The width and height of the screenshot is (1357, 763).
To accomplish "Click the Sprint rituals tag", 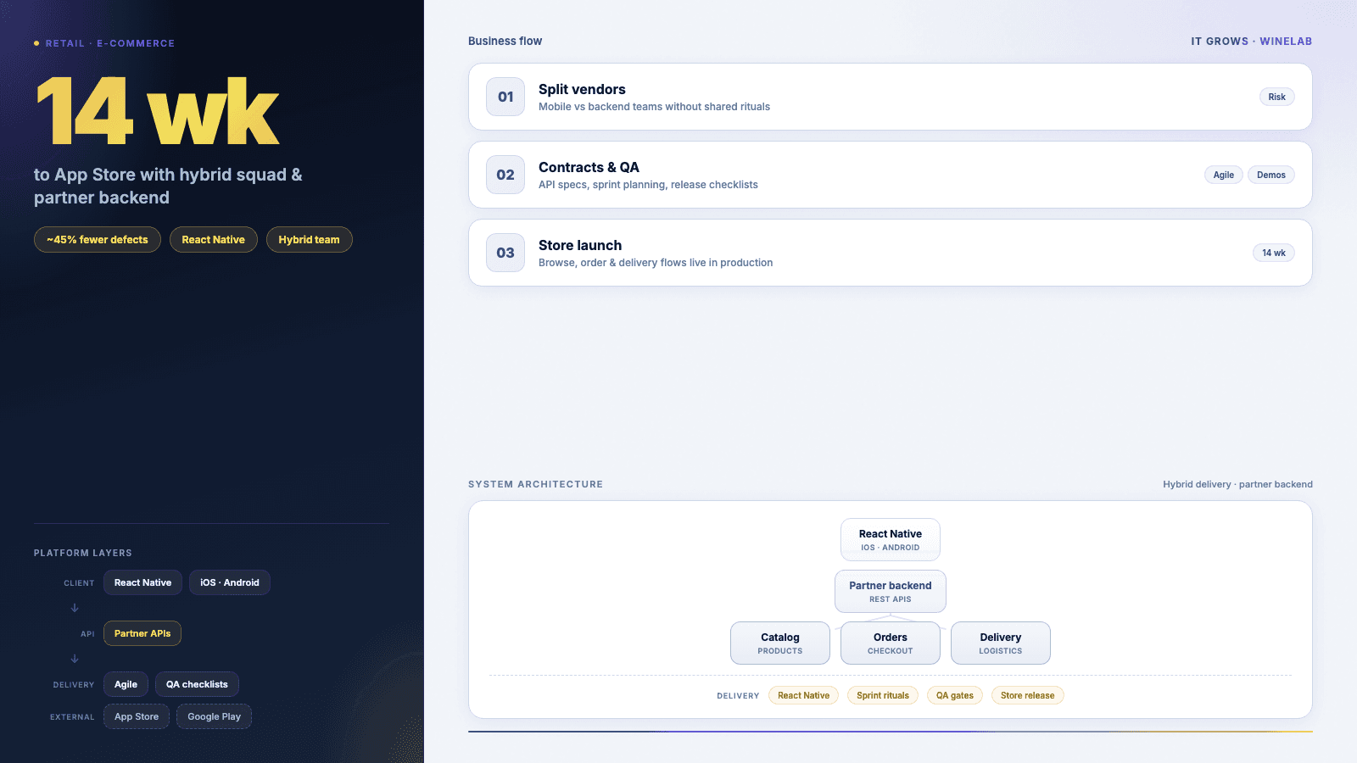I will point(883,695).
